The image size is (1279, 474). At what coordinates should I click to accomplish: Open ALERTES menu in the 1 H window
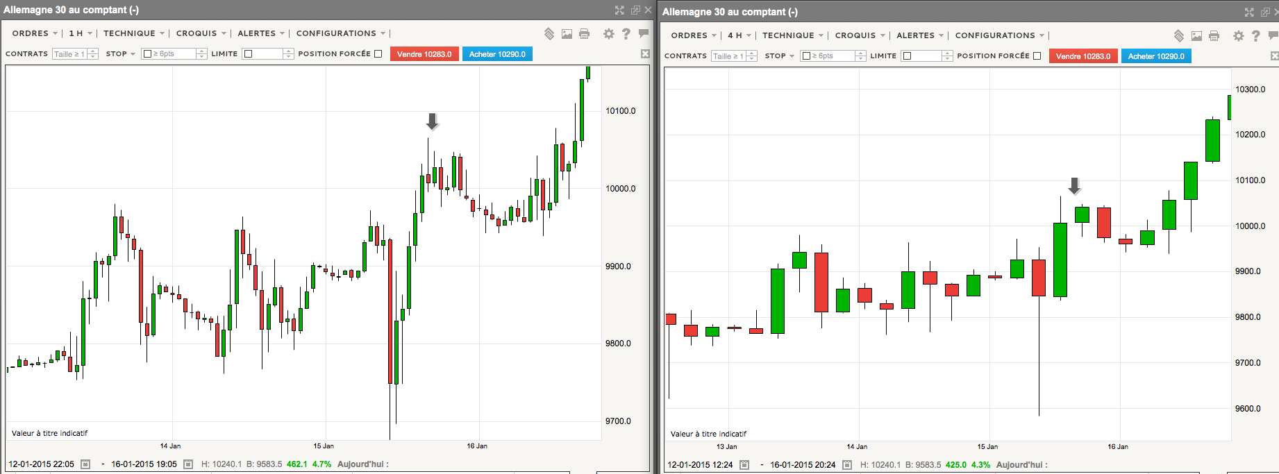coord(261,33)
